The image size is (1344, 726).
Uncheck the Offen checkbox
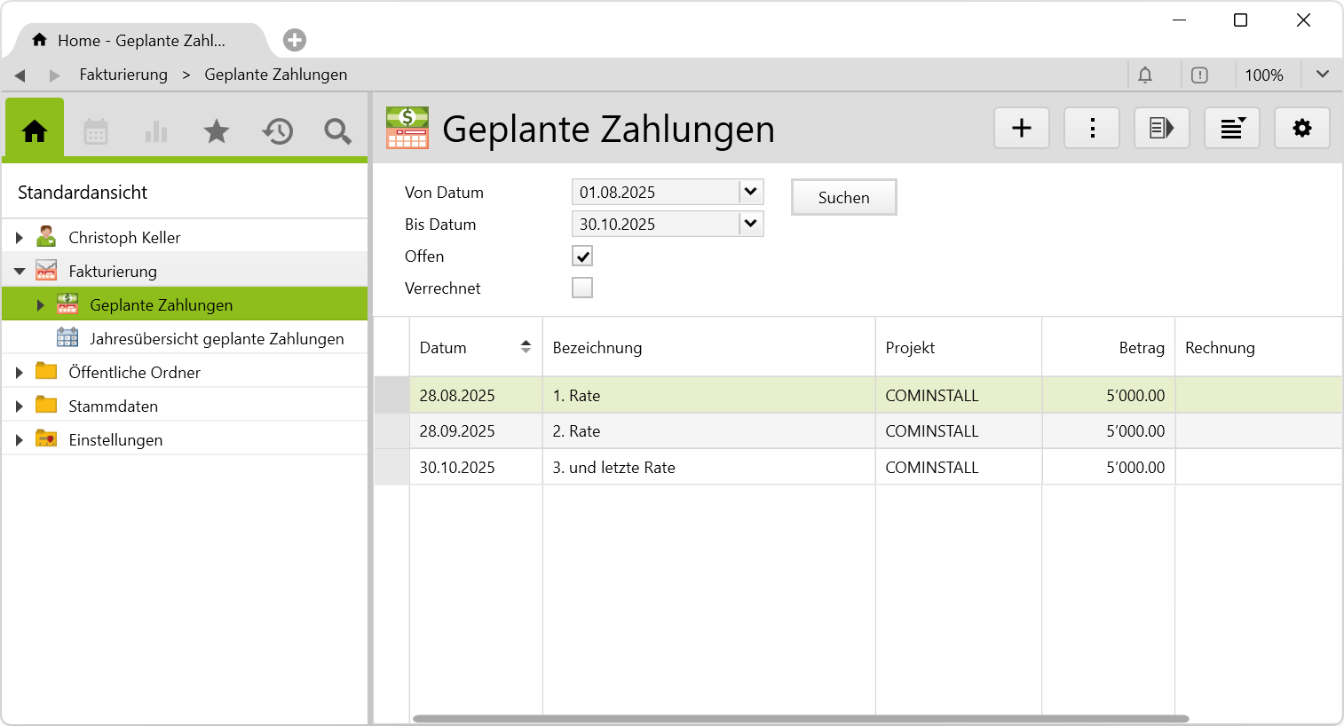pyautogui.click(x=582, y=256)
